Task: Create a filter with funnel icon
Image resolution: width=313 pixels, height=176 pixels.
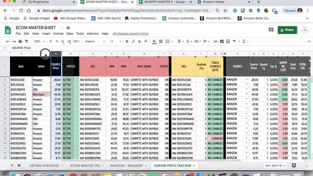Action: (x=234, y=42)
